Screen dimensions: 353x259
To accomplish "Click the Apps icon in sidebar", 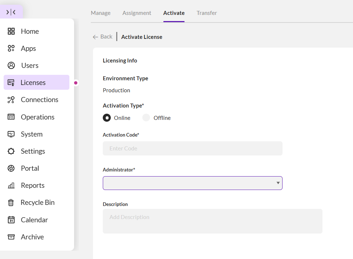I will (x=11, y=48).
